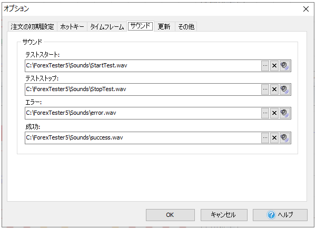
Task: Play the test start sound preview
Action: (285, 66)
